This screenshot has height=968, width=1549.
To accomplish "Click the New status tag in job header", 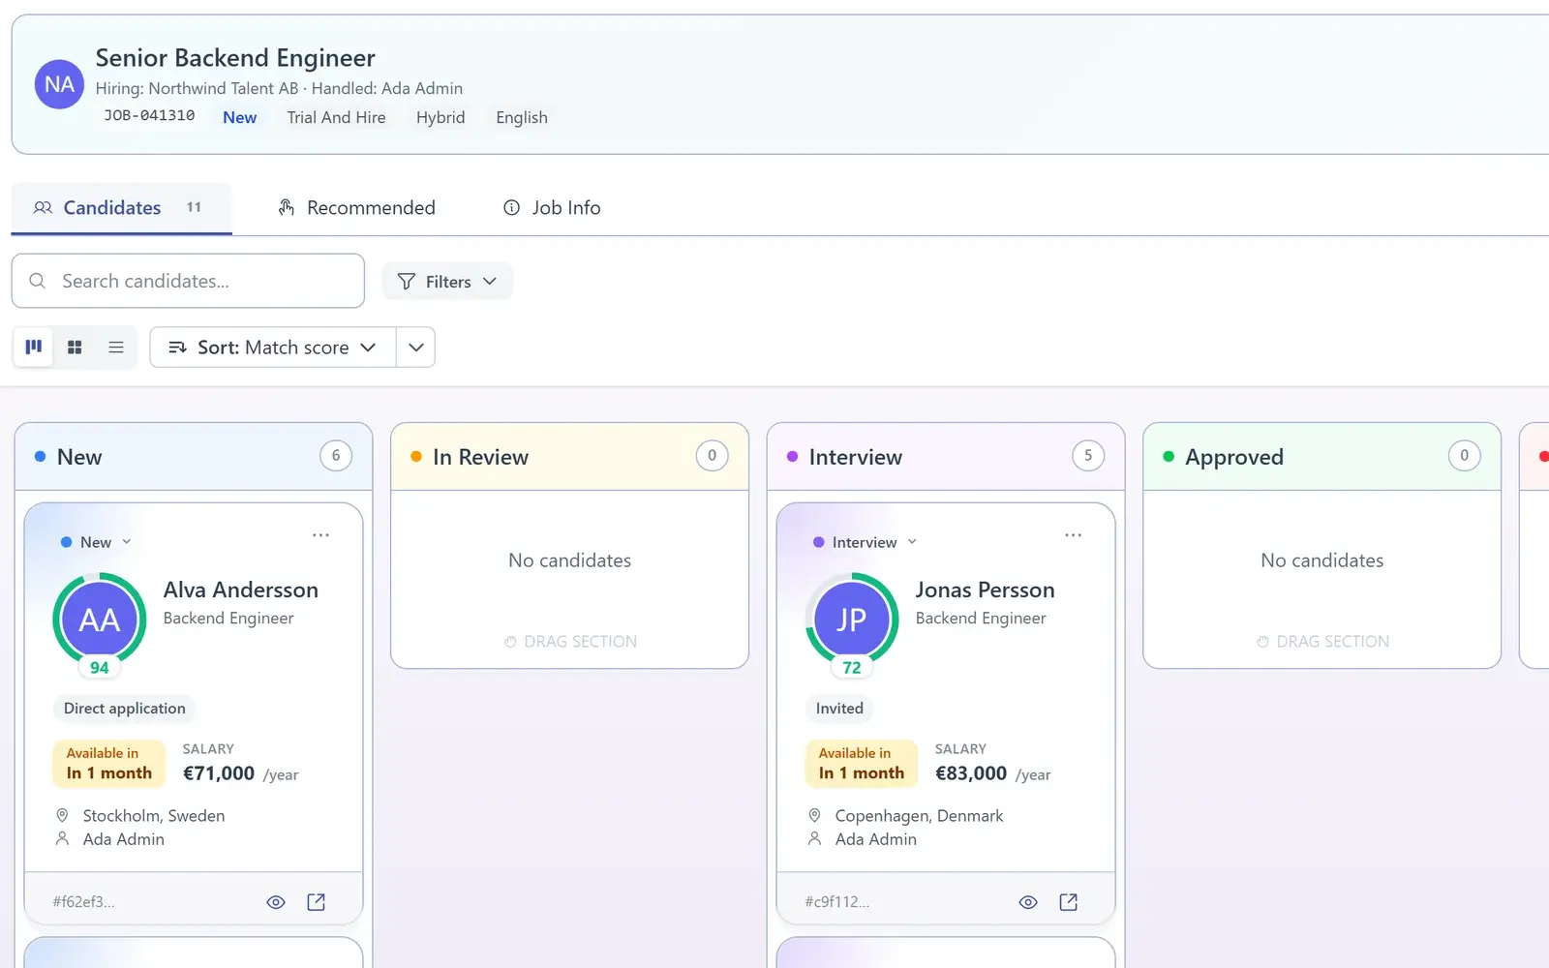I will coord(240,117).
